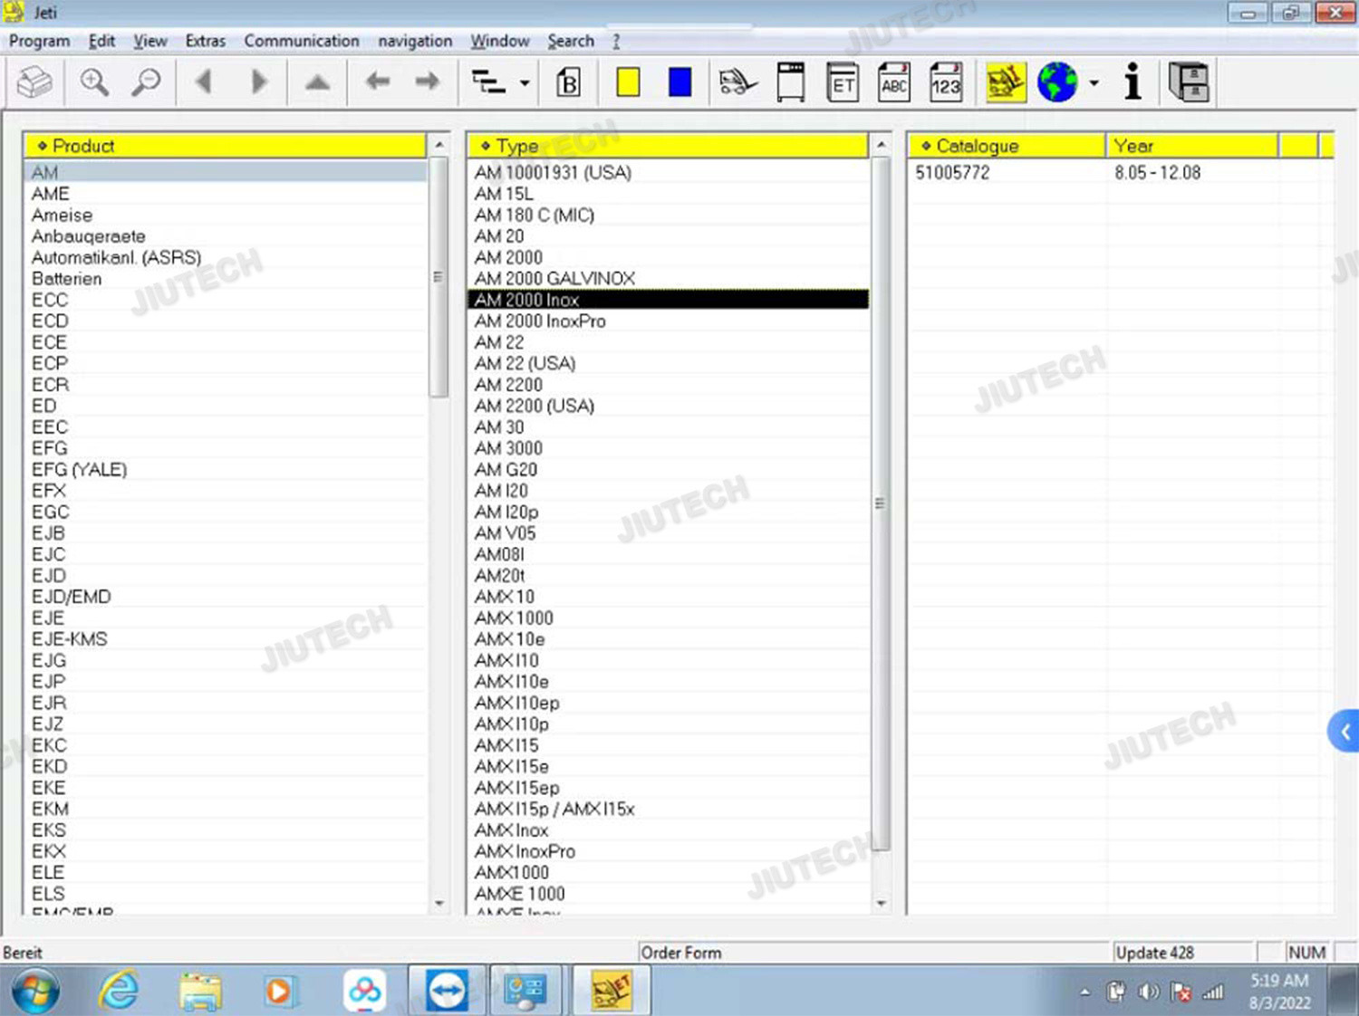Open the Search menu

[571, 41]
